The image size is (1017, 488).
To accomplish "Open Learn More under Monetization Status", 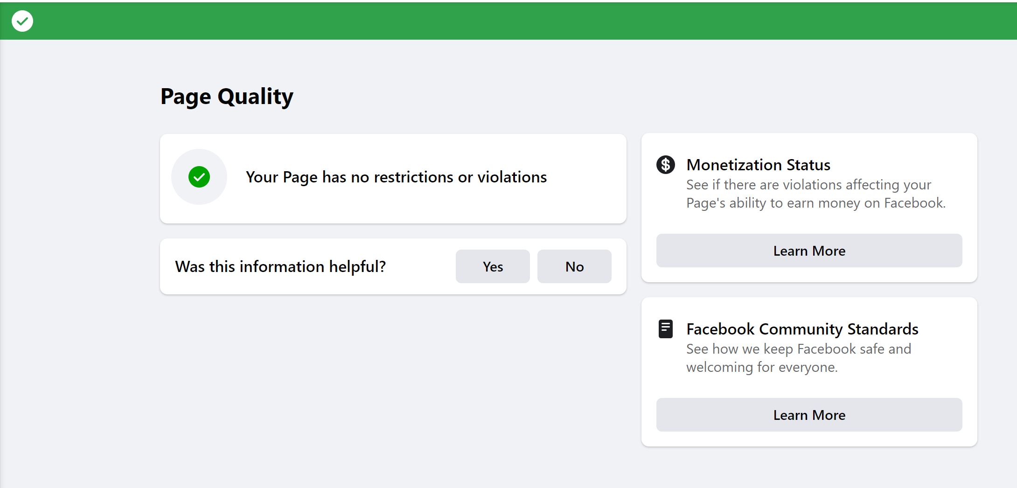I will [x=809, y=251].
